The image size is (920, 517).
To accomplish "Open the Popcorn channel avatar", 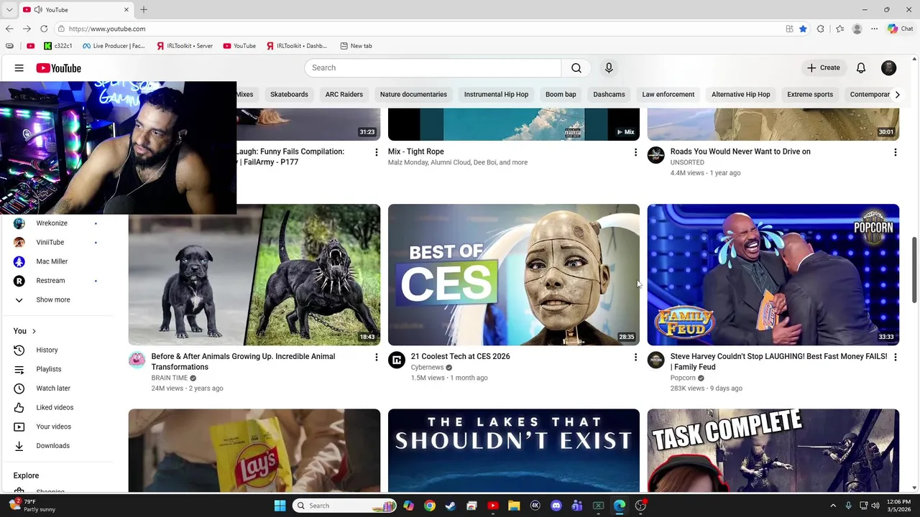I will pos(656,360).
